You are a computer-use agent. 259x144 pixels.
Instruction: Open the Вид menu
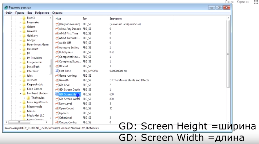30,13
